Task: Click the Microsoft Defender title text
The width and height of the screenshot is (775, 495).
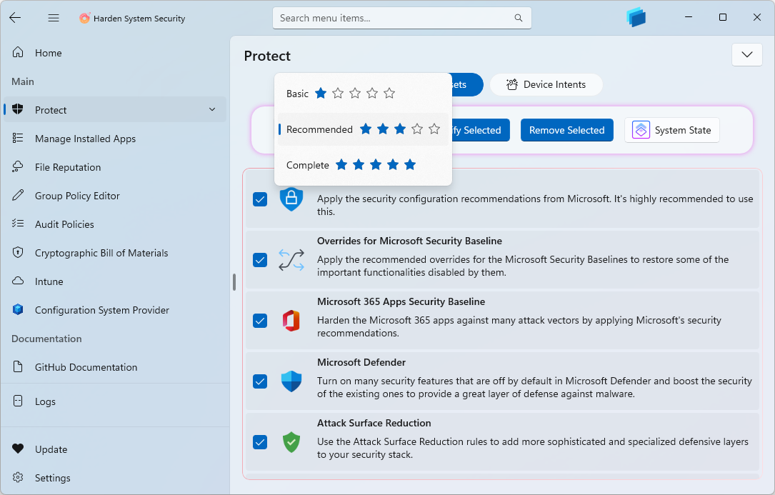Action: [361, 362]
